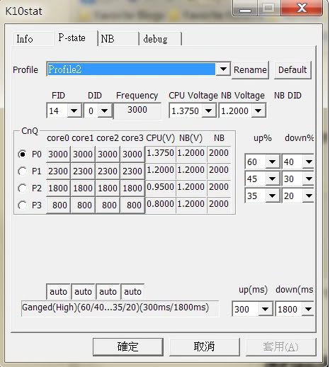The width and height of the screenshot is (330, 367).
Task: Click the Default button
Action: (x=292, y=70)
